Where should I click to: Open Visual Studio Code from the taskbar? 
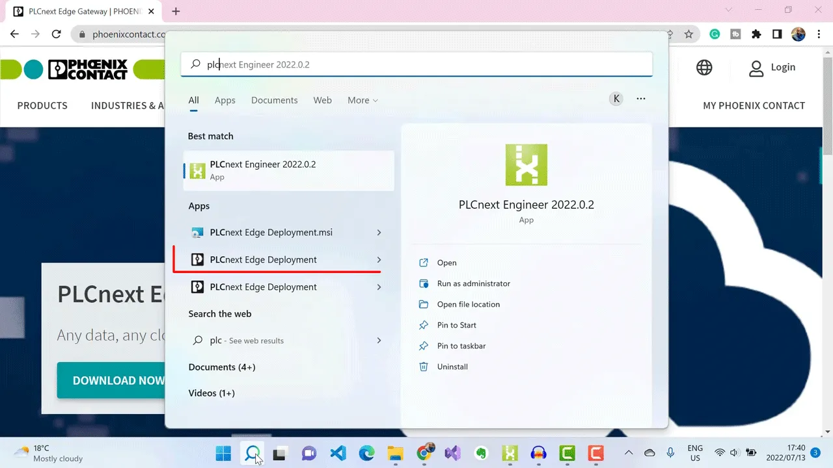point(338,453)
